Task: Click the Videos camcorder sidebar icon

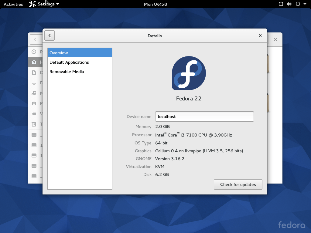Action: [34, 114]
